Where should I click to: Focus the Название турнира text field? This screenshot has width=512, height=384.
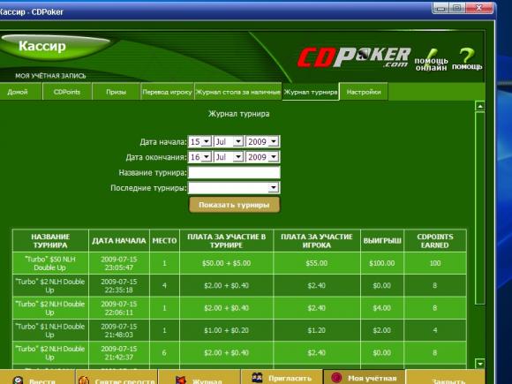pos(234,172)
